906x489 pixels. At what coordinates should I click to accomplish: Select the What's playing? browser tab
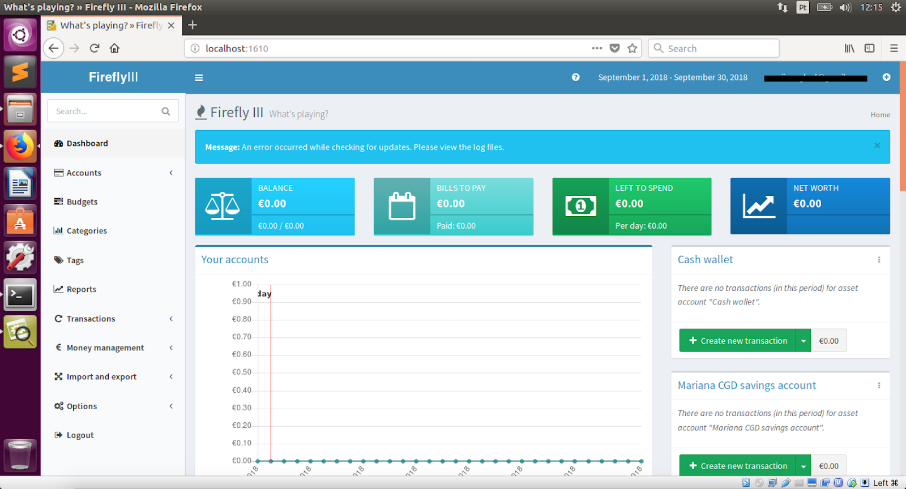[112, 25]
